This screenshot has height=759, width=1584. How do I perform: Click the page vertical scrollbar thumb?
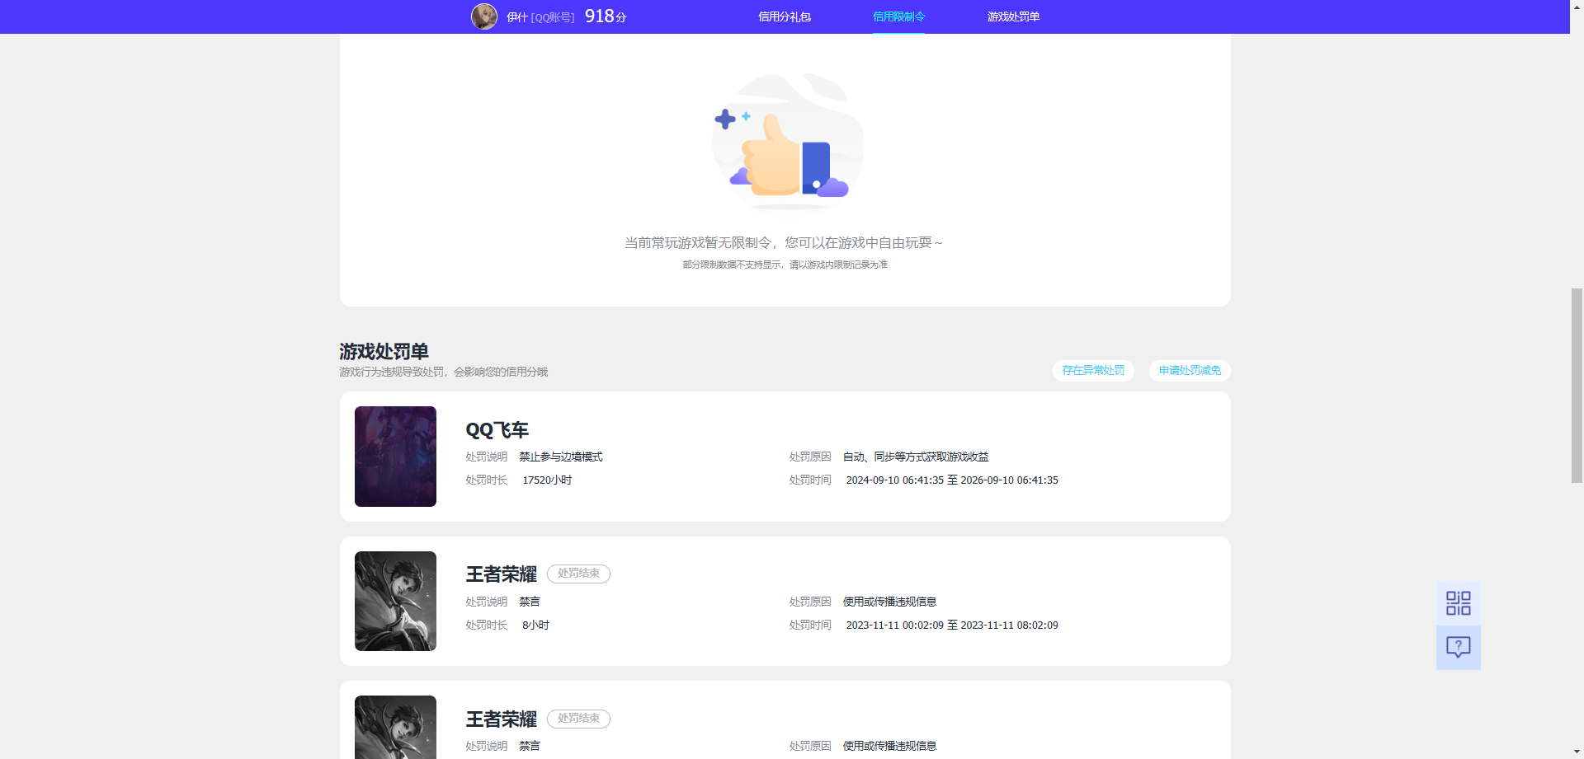(x=1577, y=386)
